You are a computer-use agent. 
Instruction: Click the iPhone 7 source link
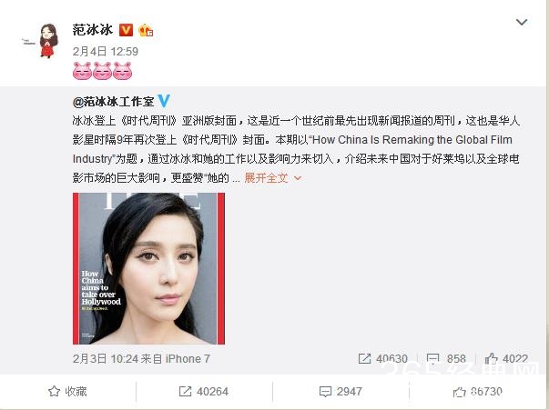[x=188, y=358]
